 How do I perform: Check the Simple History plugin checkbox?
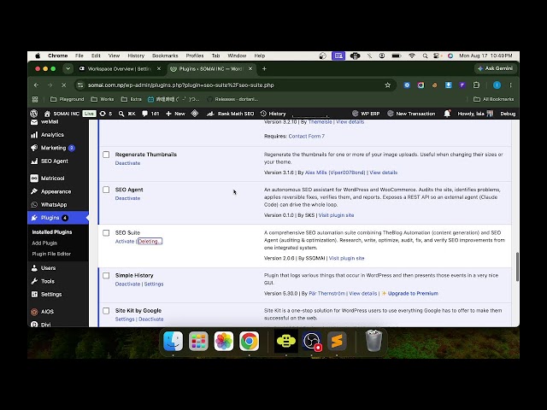106,276
